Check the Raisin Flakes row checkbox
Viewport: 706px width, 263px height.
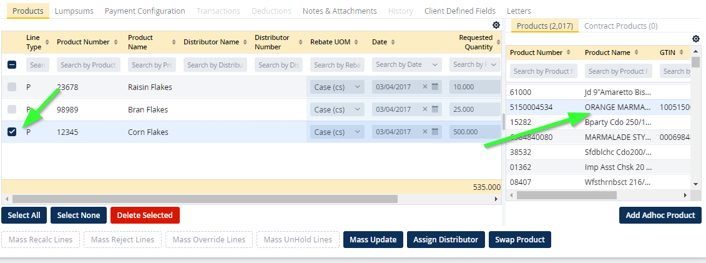coord(12,87)
